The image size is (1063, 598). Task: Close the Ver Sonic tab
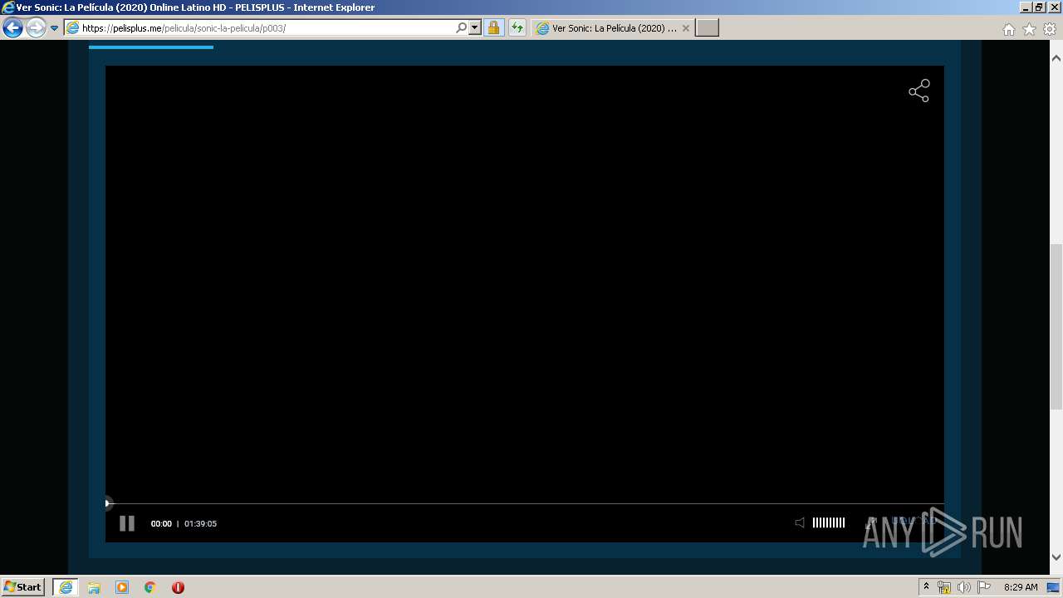click(x=685, y=28)
